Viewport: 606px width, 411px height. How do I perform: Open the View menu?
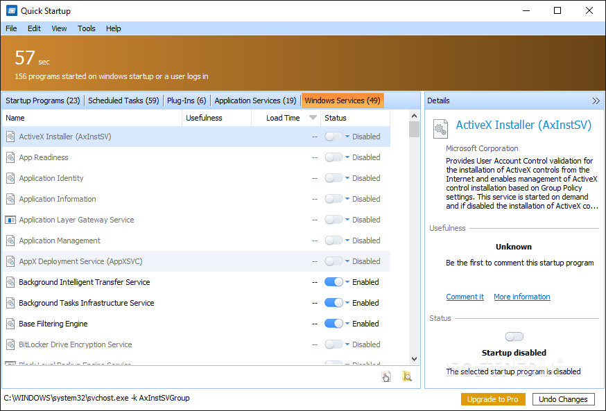[59, 28]
